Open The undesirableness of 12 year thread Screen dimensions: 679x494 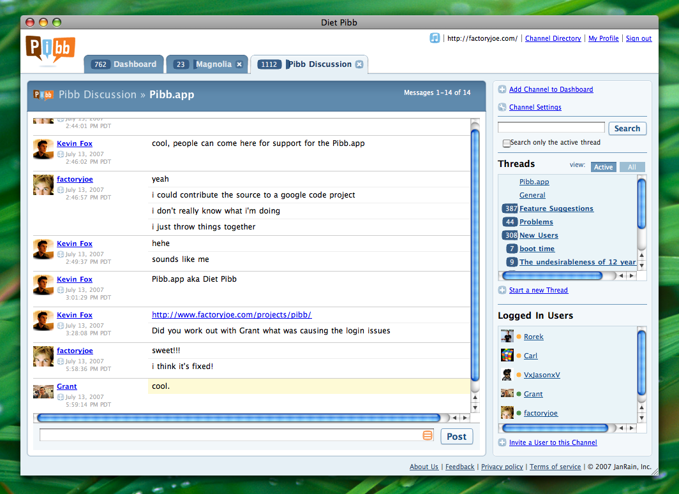(578, 262)
